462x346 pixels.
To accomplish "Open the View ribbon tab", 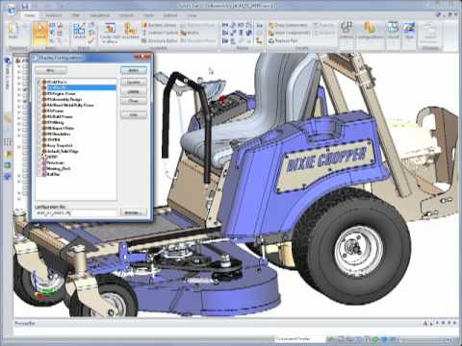I will [192, 15].
